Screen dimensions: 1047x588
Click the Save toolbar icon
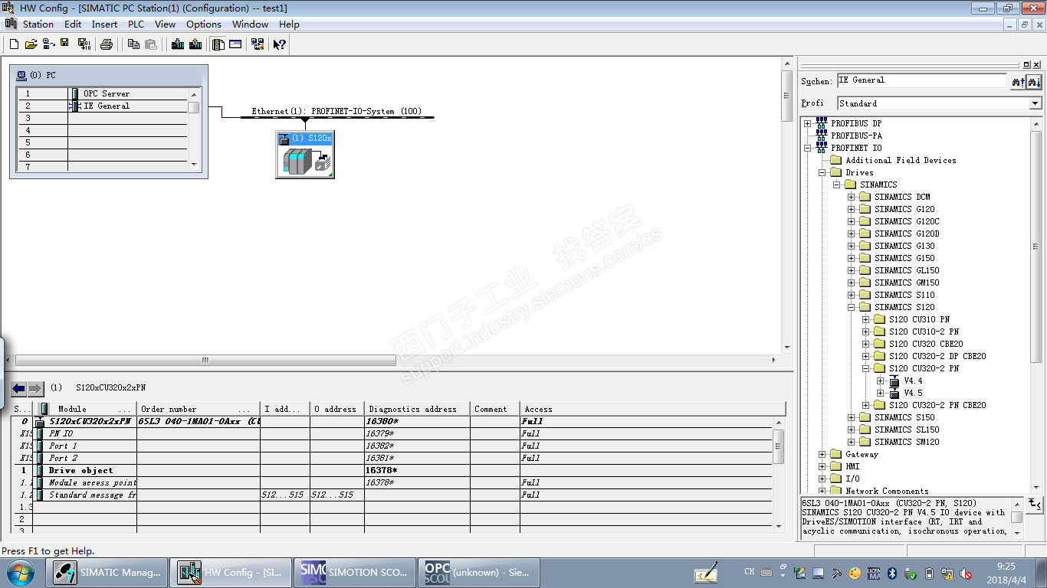pos(65,44)
